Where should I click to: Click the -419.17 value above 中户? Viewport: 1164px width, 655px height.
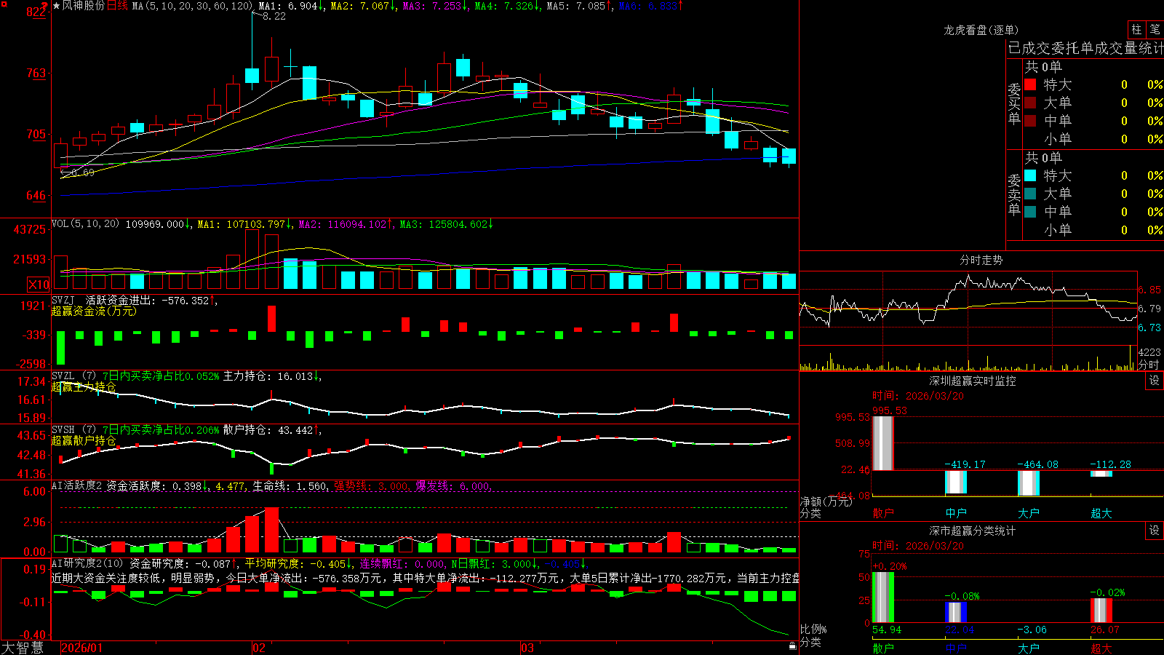click(x=965, y=464)
